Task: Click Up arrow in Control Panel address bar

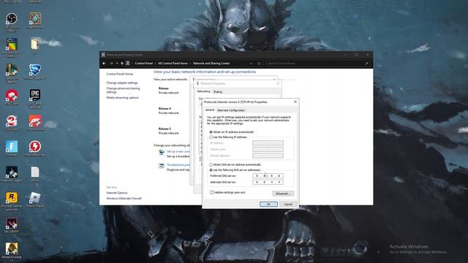Action: point(122,64)
